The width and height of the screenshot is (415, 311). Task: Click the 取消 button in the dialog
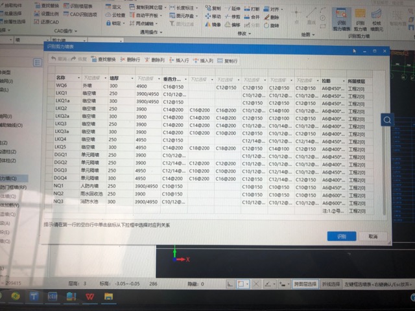pyautogui.click(x=373, y=236)
